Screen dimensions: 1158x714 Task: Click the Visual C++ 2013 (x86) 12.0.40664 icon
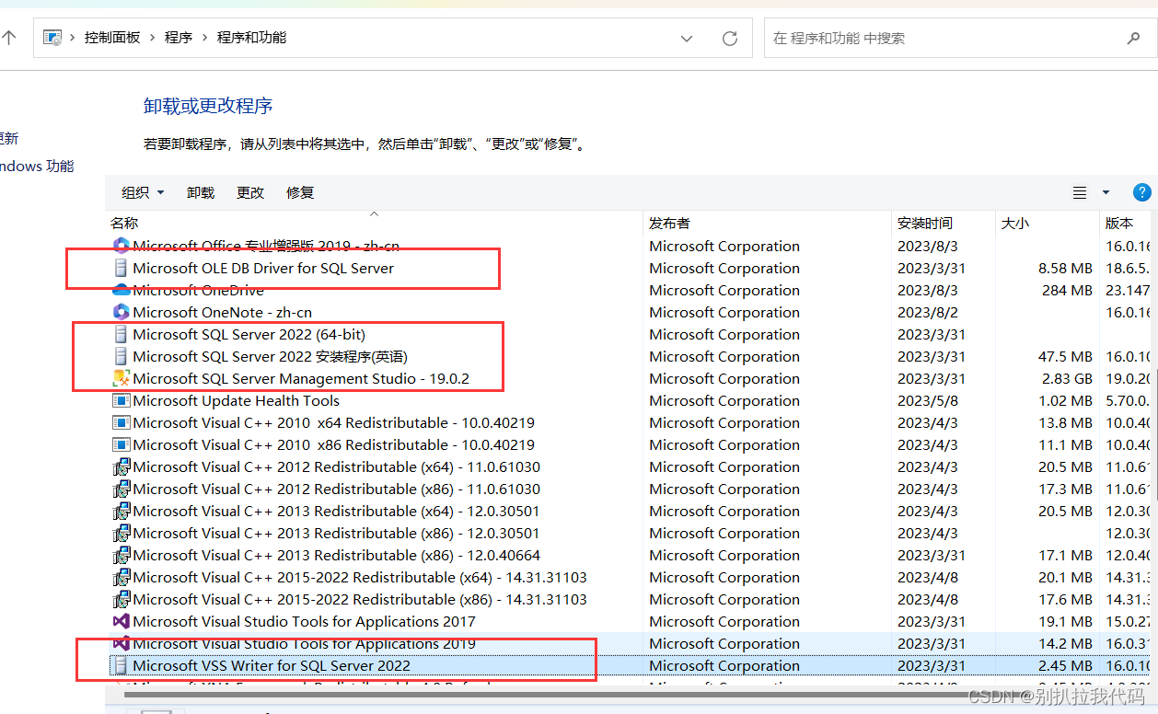pyautogui.click(x=121, y=555)
